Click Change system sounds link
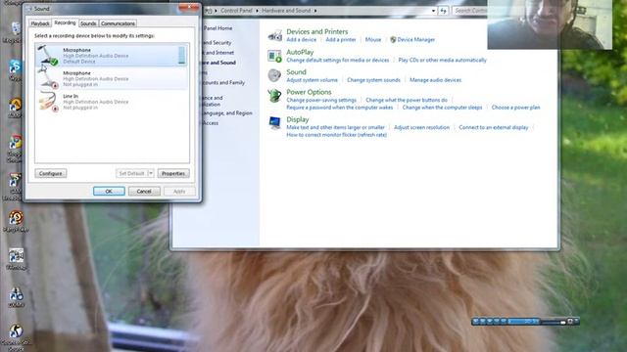This screenshot has width=627, height=352. (373, 80)
